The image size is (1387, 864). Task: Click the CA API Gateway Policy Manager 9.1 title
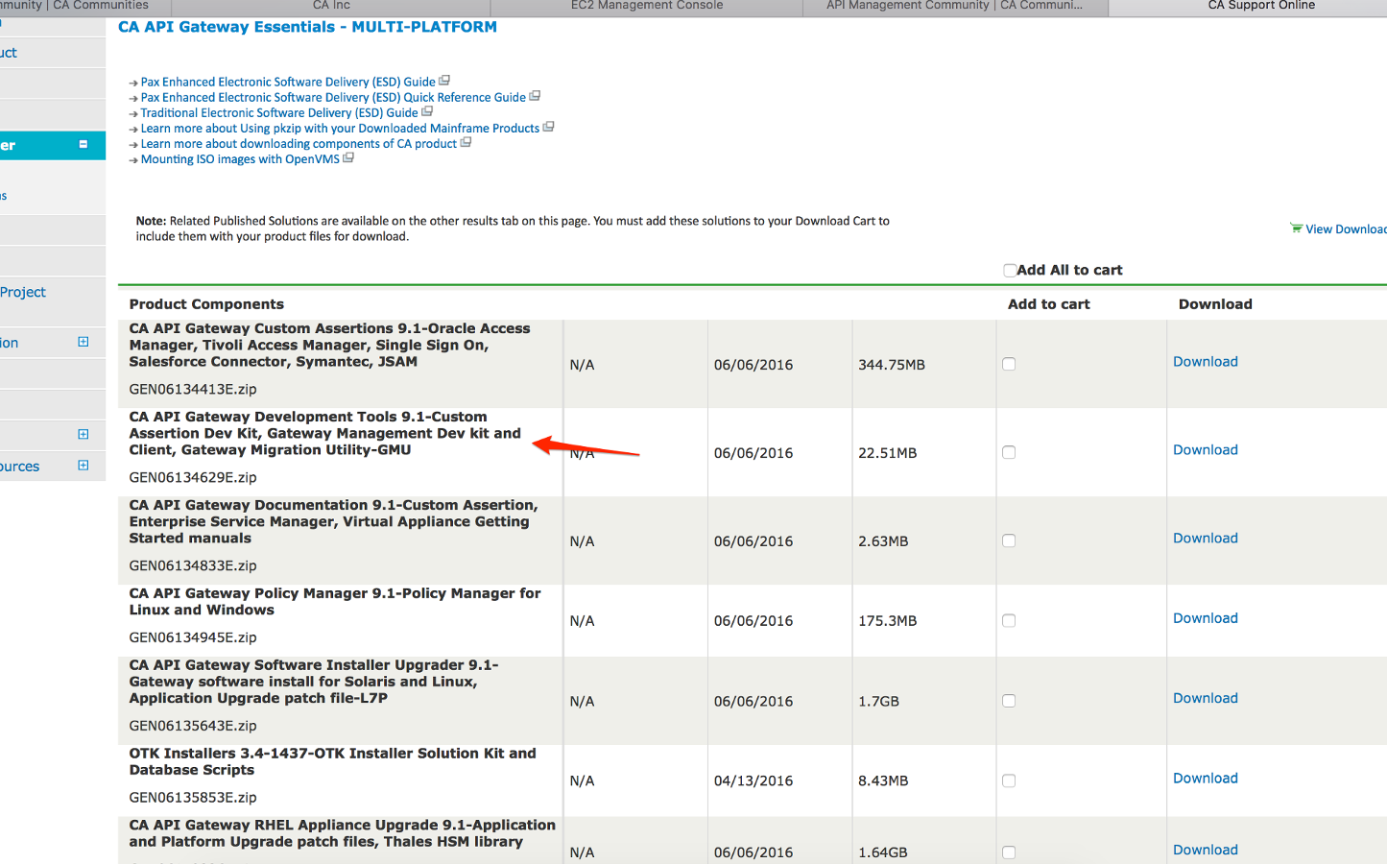point(335,602)
